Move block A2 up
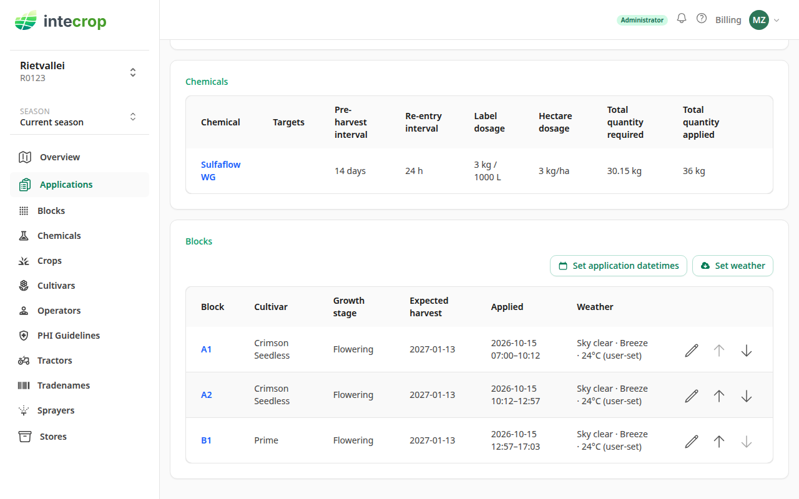Viewport: 799px width, 499px height. tap(719, 396)
